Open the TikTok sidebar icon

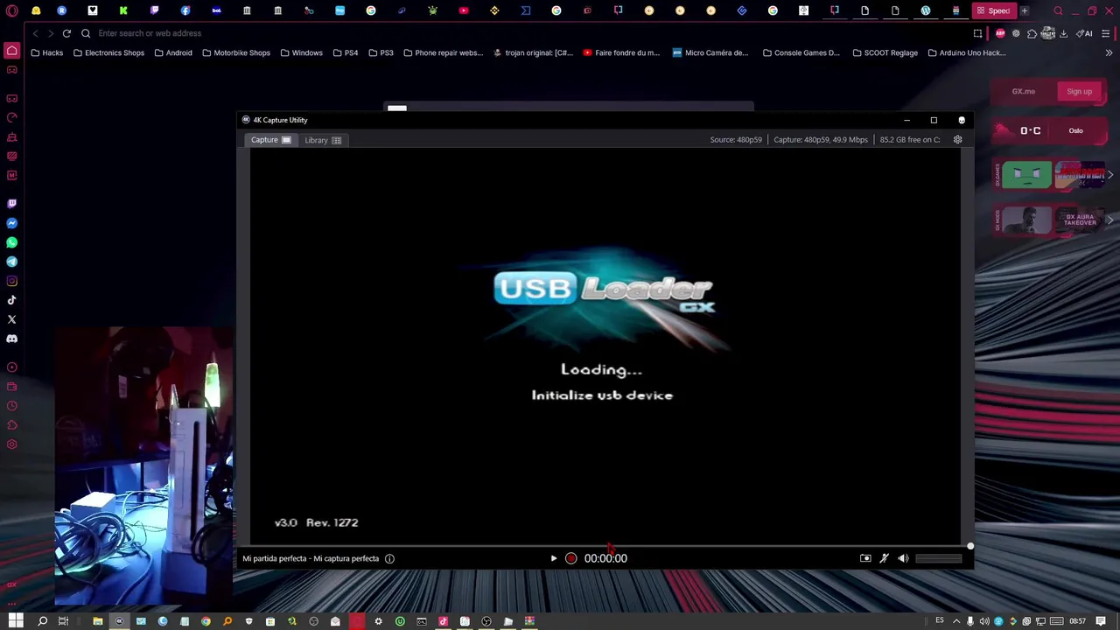[x=11, y=300]
